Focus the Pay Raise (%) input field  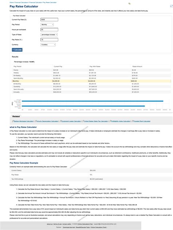(x=49, y=40)
